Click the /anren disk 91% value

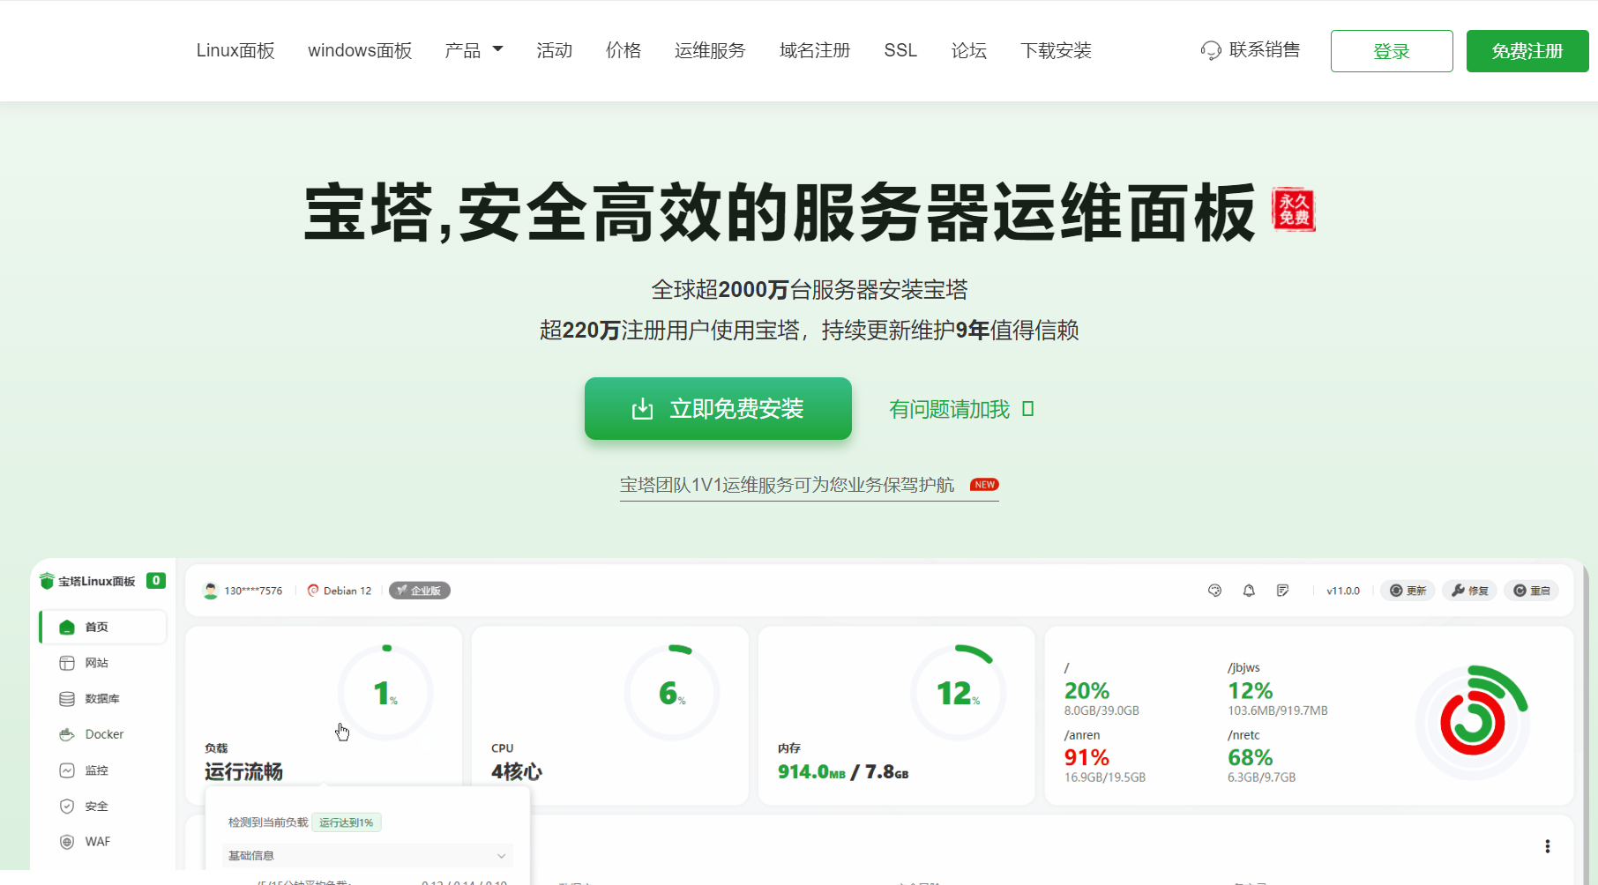(1086, 758)
